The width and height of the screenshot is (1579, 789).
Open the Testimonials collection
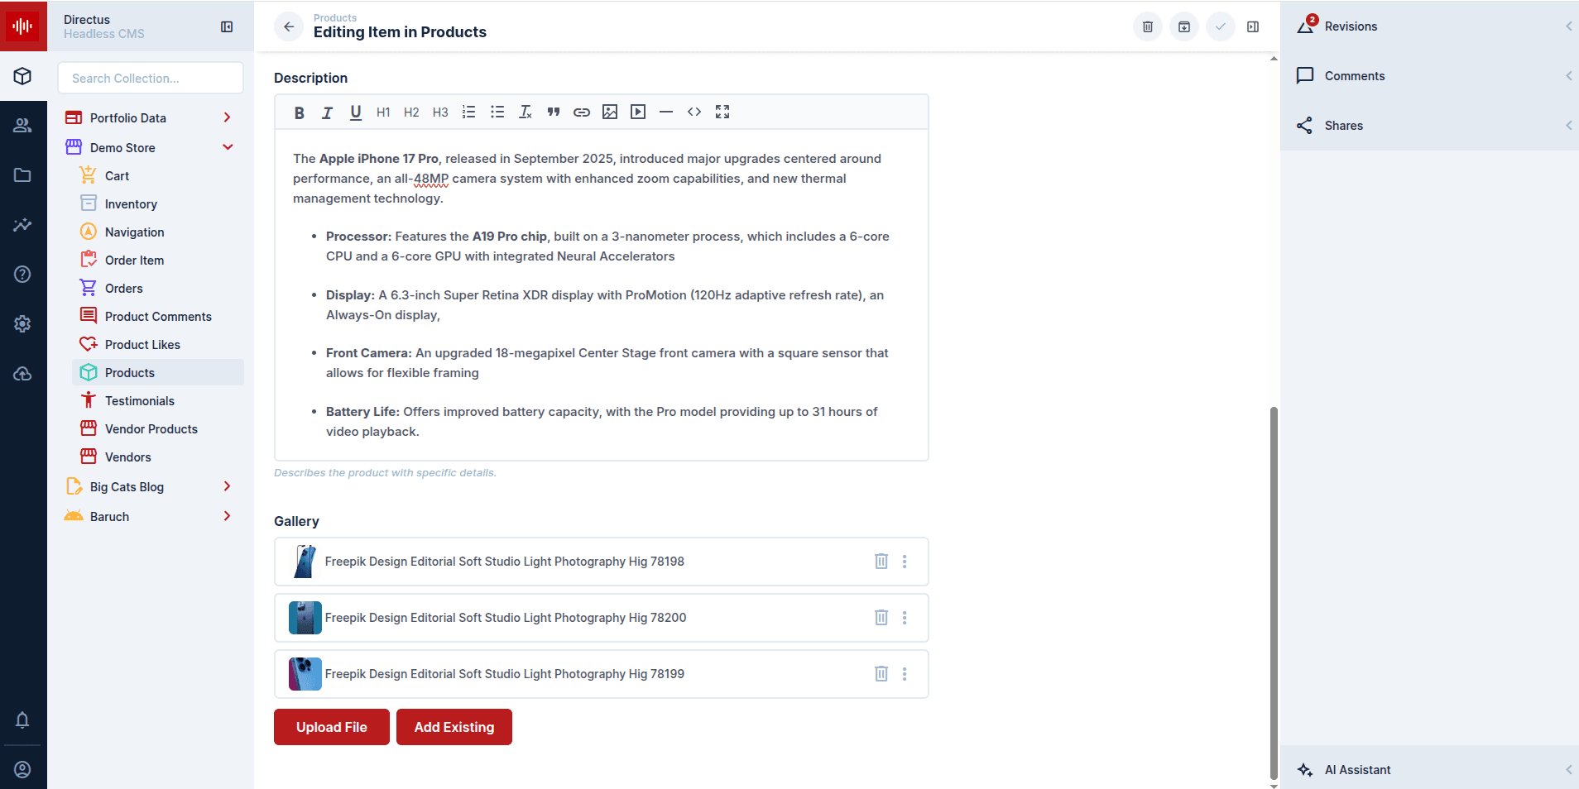point(158,401)
